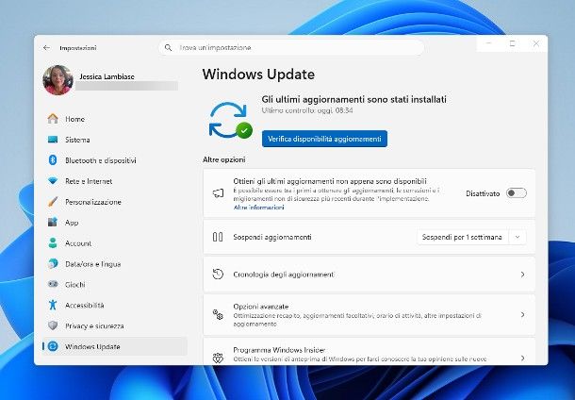Select Rete e Internet section

[114, 181]
